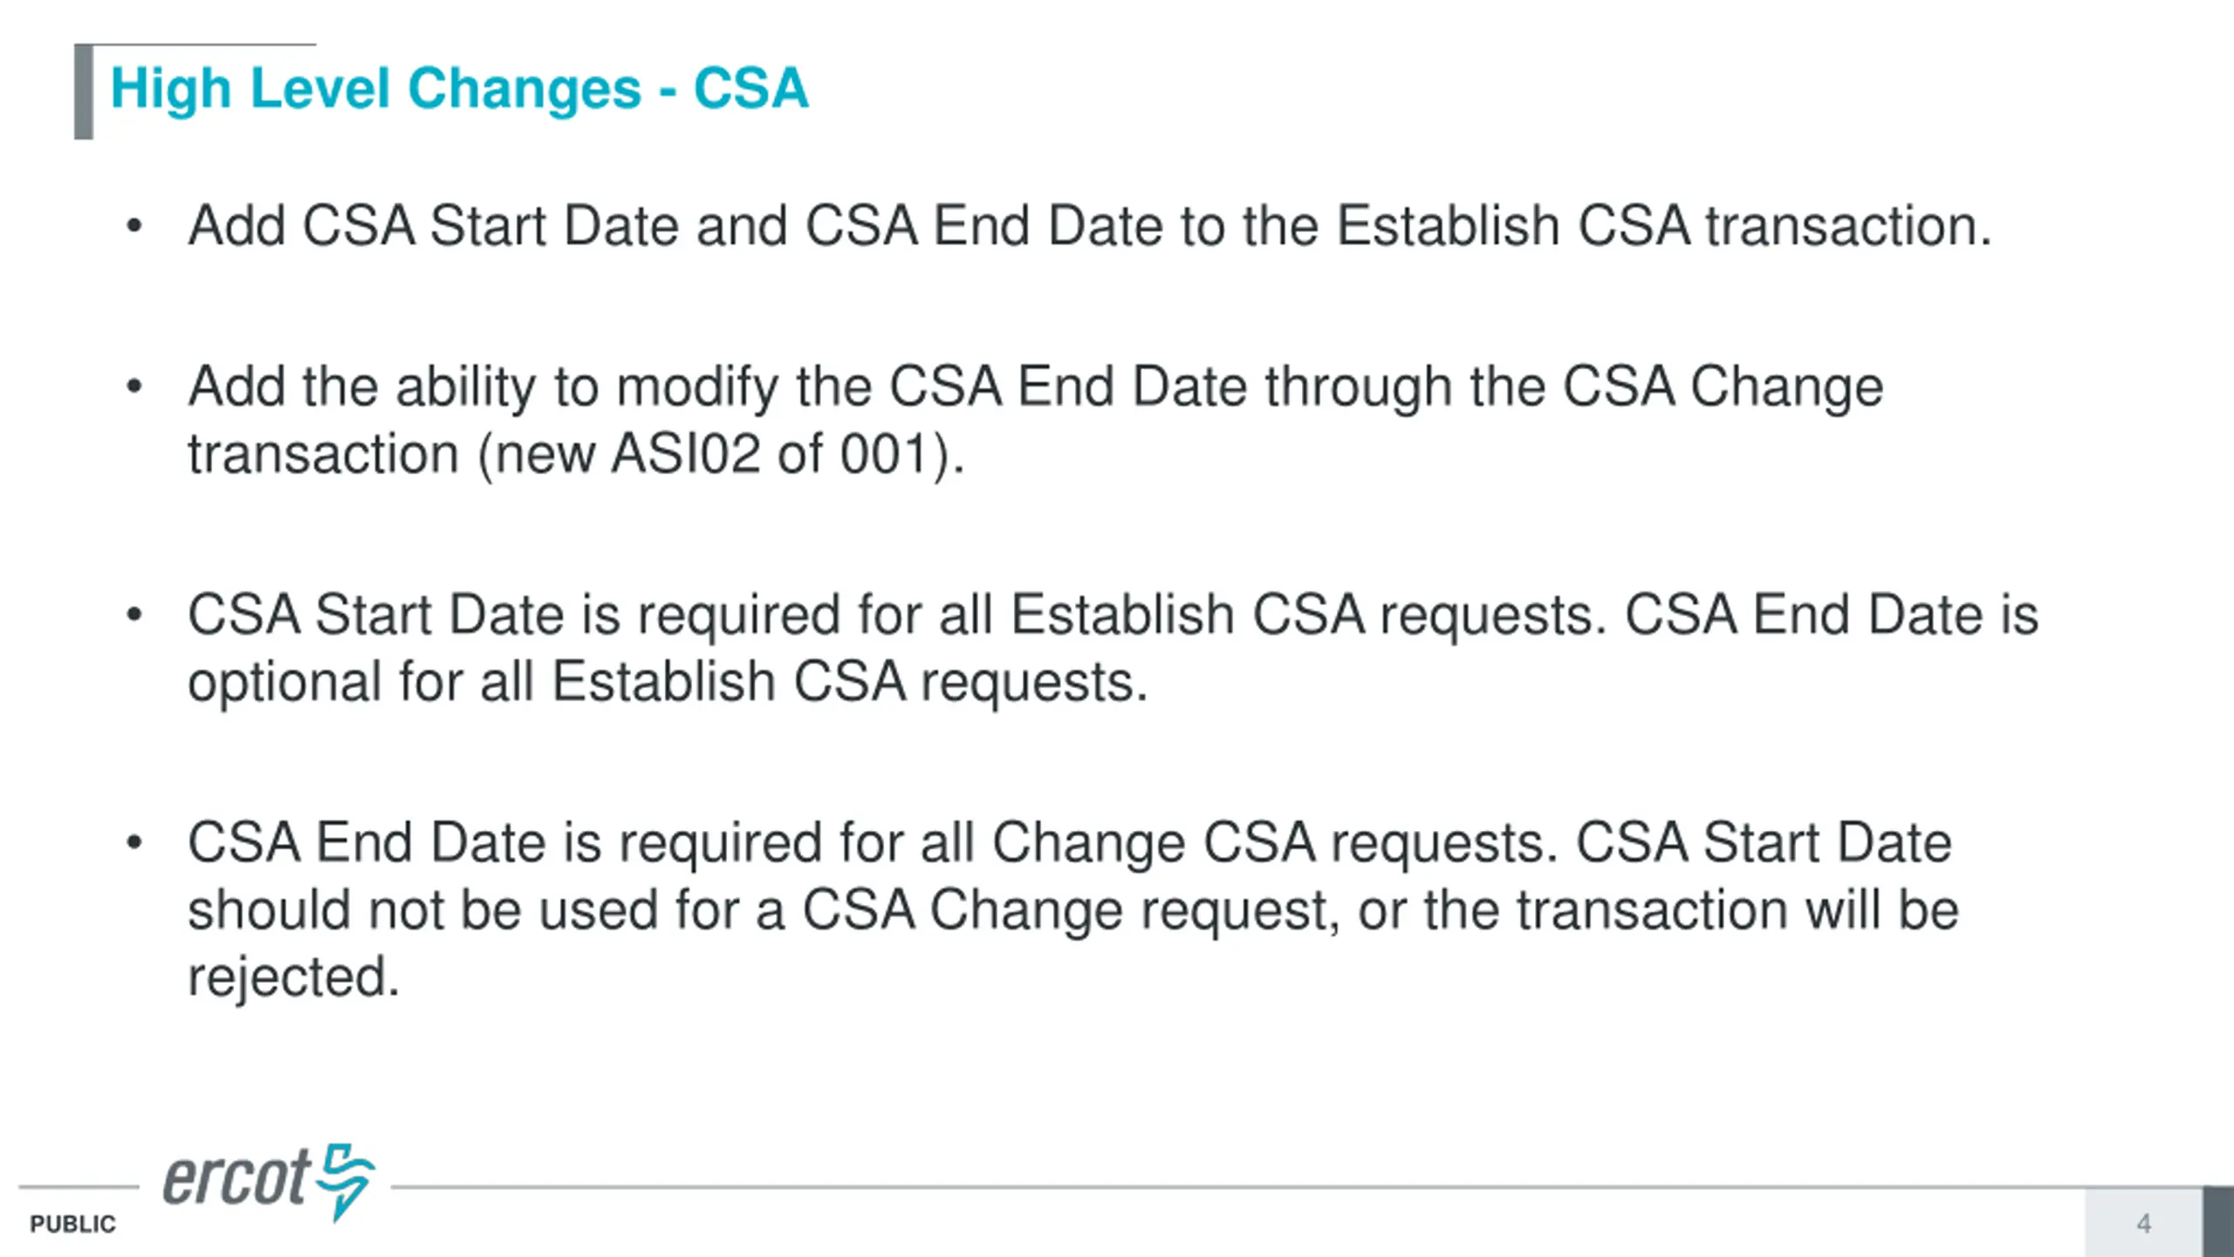Click the slide page number 4
The width and height of the screenshot is (2234, 1257).
(2143, 1224)
